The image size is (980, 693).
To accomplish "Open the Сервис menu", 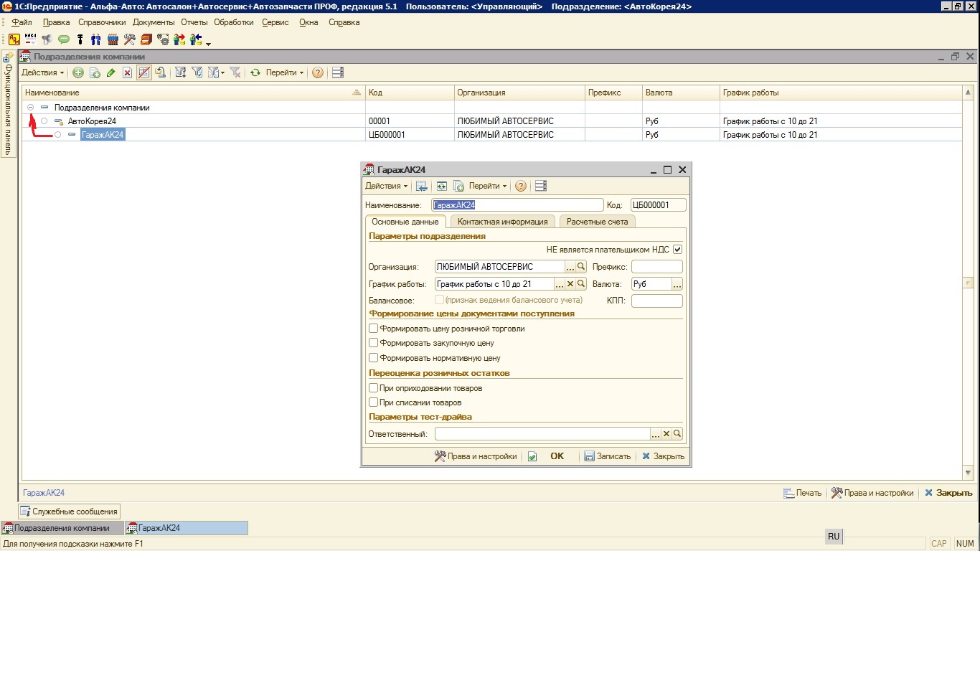I will [x=275, y=22].
